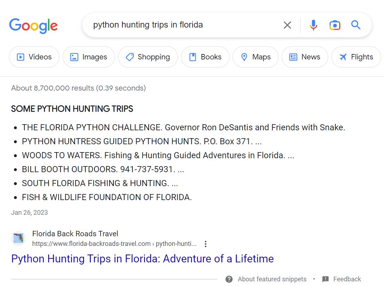Click 'BILL BOOTH OUTDOORS' list item
This screenshot has height=286, width=384.
coord(103,169)
